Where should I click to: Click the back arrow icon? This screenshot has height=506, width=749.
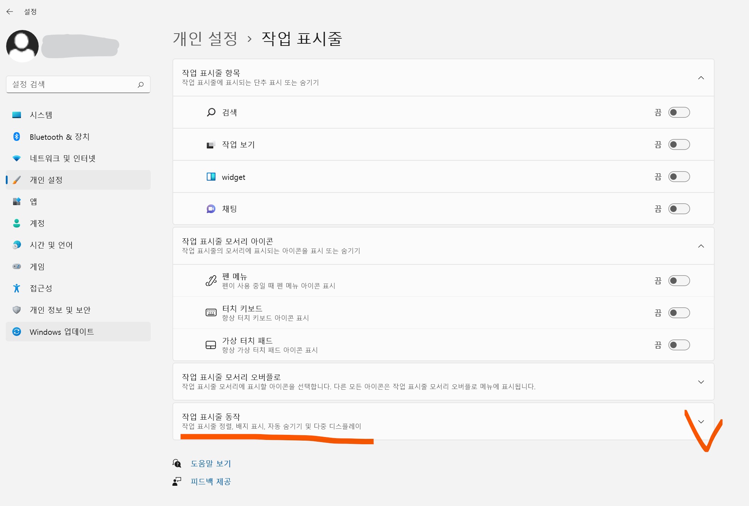coord(10,12)
